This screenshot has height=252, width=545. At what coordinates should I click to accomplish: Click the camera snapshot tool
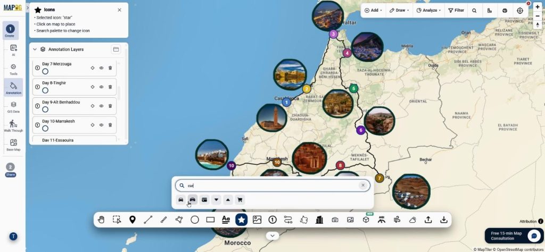[x=335, y=220]
